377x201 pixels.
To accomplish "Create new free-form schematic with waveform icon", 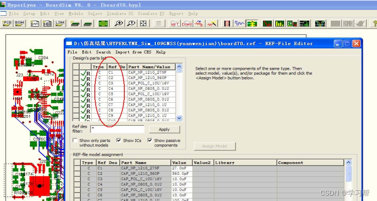I will point(35,23).
